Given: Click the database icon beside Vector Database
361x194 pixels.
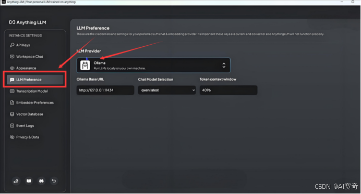Looking at the screenshot, I should [12, 114].
